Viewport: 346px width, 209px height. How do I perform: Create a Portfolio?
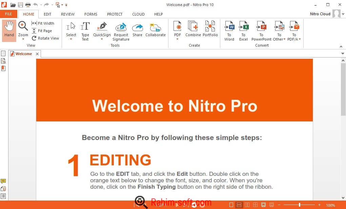210,29
